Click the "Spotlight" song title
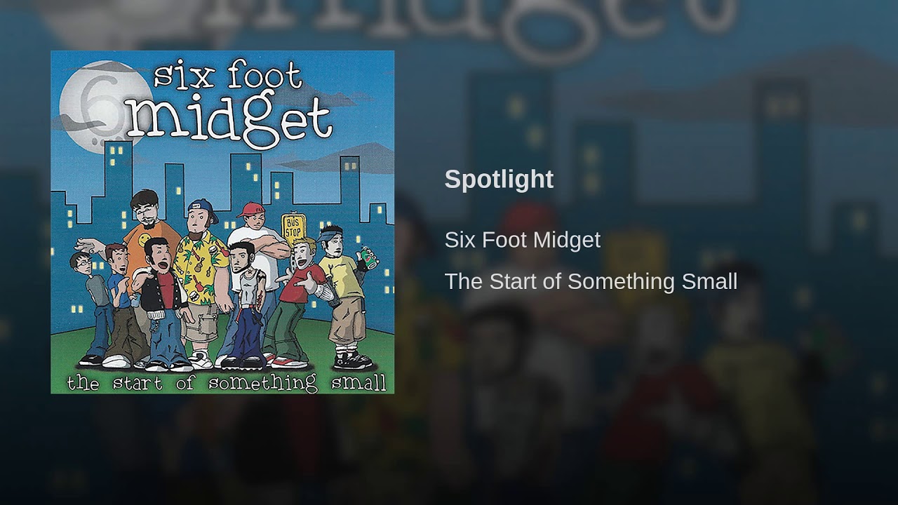The height and width of the screenshot is (505, 898). coord(499,180)
